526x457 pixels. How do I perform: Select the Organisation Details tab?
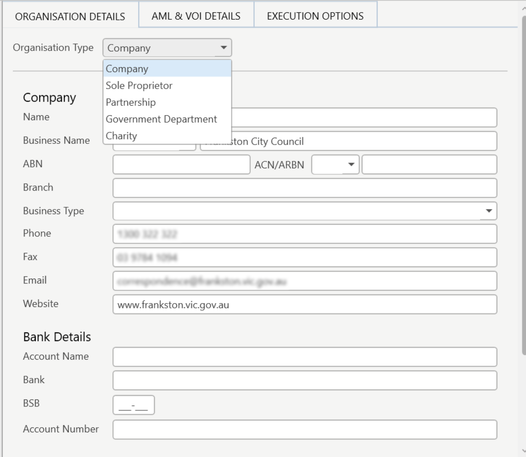coord(70,16)
